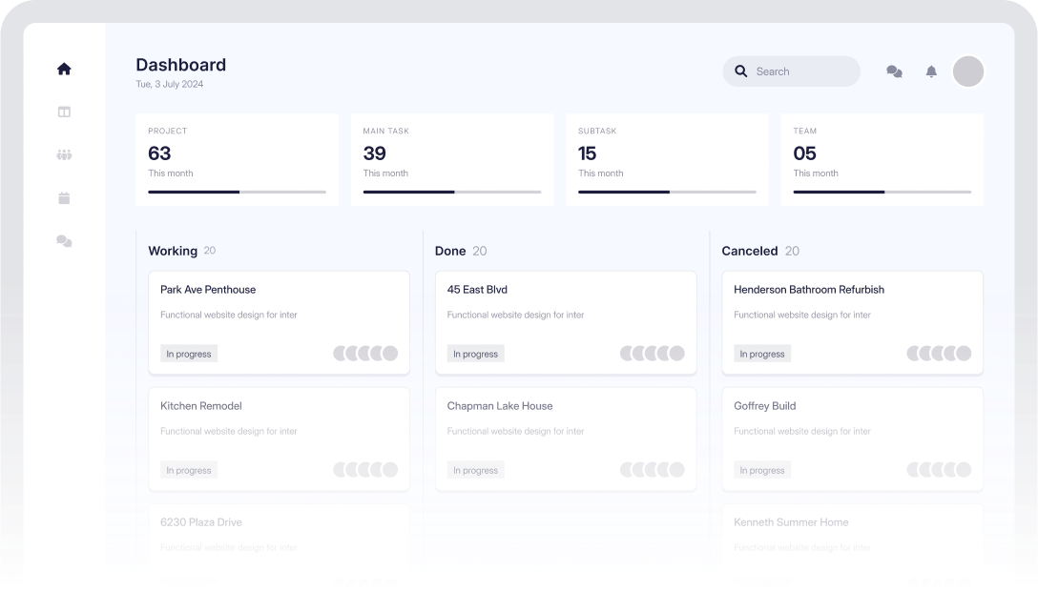Click the Subtask progress bar
Viewport: 1038px width, 591px height.
(667, 192)
